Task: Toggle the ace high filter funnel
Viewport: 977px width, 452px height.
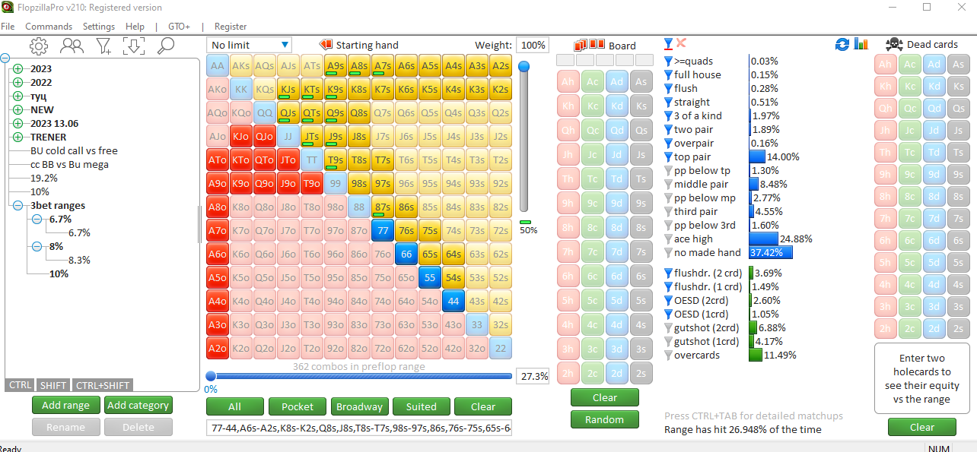Action: pos(669,239)
